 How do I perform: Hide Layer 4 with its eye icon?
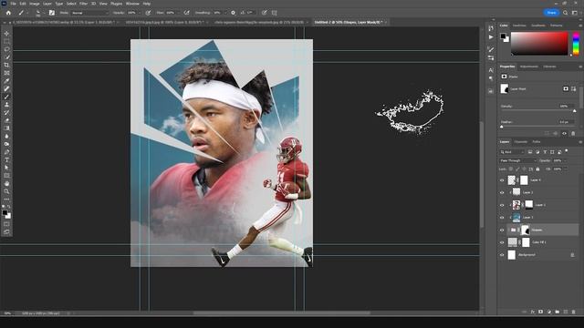pos(502,180)
